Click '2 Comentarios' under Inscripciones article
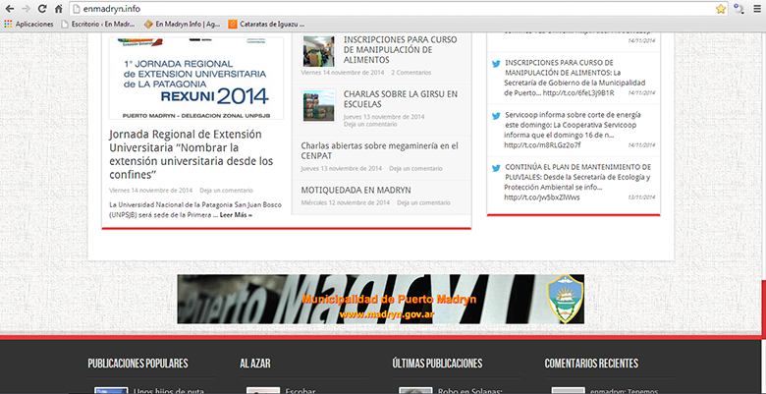Viewport: 766px width, 394px height. [410, 73]
